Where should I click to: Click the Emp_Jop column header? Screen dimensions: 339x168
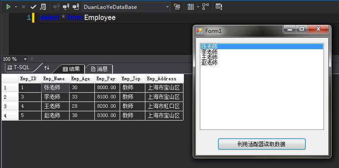(x=132, y=79)
